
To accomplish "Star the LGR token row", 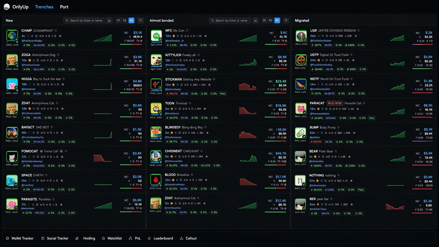I will point(356,36).
